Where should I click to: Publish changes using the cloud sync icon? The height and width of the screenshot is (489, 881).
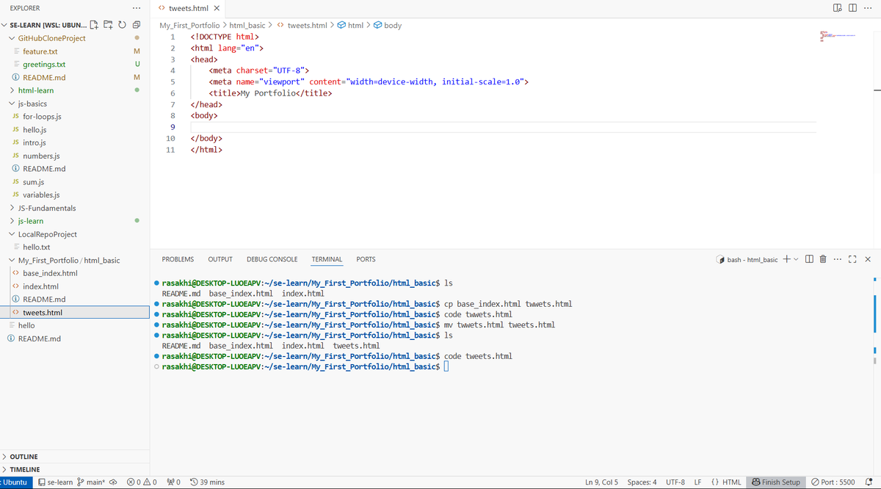pyautogui.click(x=114, y=482)
